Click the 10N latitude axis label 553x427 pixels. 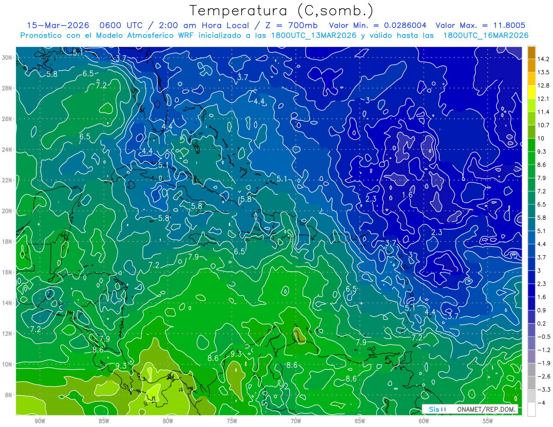click(7, 364)
